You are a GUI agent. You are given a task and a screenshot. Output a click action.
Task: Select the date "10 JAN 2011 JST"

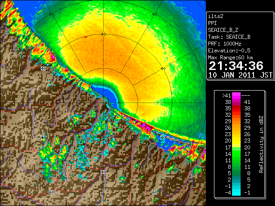240,75
